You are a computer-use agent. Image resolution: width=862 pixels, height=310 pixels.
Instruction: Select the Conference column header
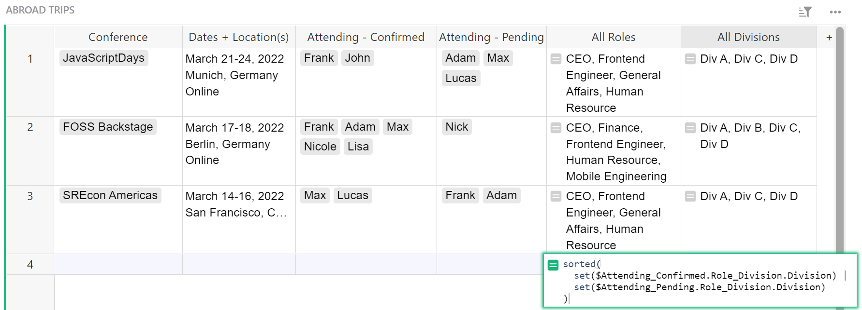118,37
